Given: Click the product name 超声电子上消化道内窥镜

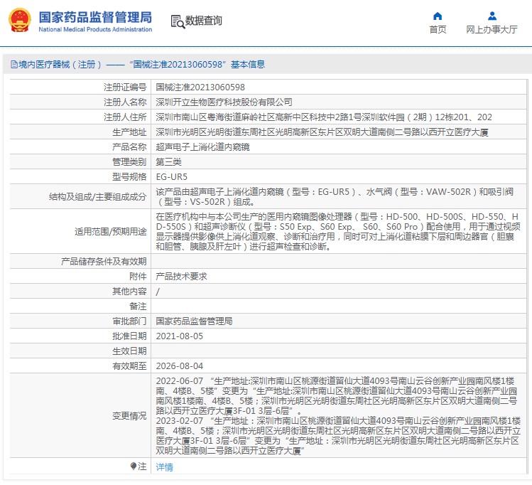Looking at the screenshot, I should (x=202, y=147).
